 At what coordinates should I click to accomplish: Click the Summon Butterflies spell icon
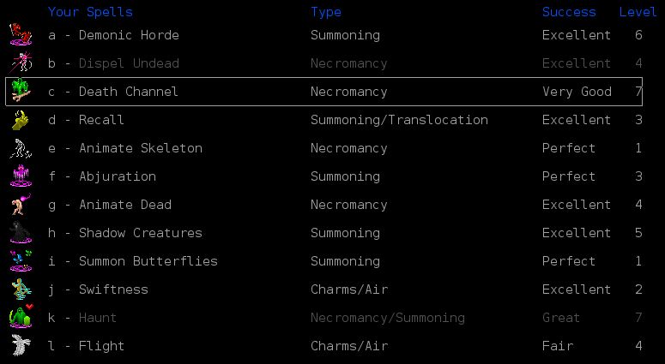tap(19, 261)
